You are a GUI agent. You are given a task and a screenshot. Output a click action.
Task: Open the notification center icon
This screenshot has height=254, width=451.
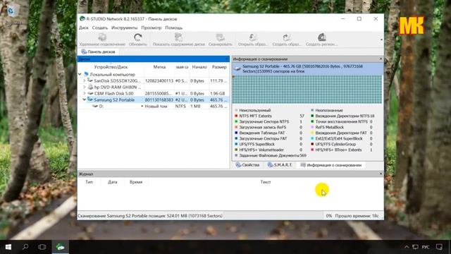click(439, 247)
